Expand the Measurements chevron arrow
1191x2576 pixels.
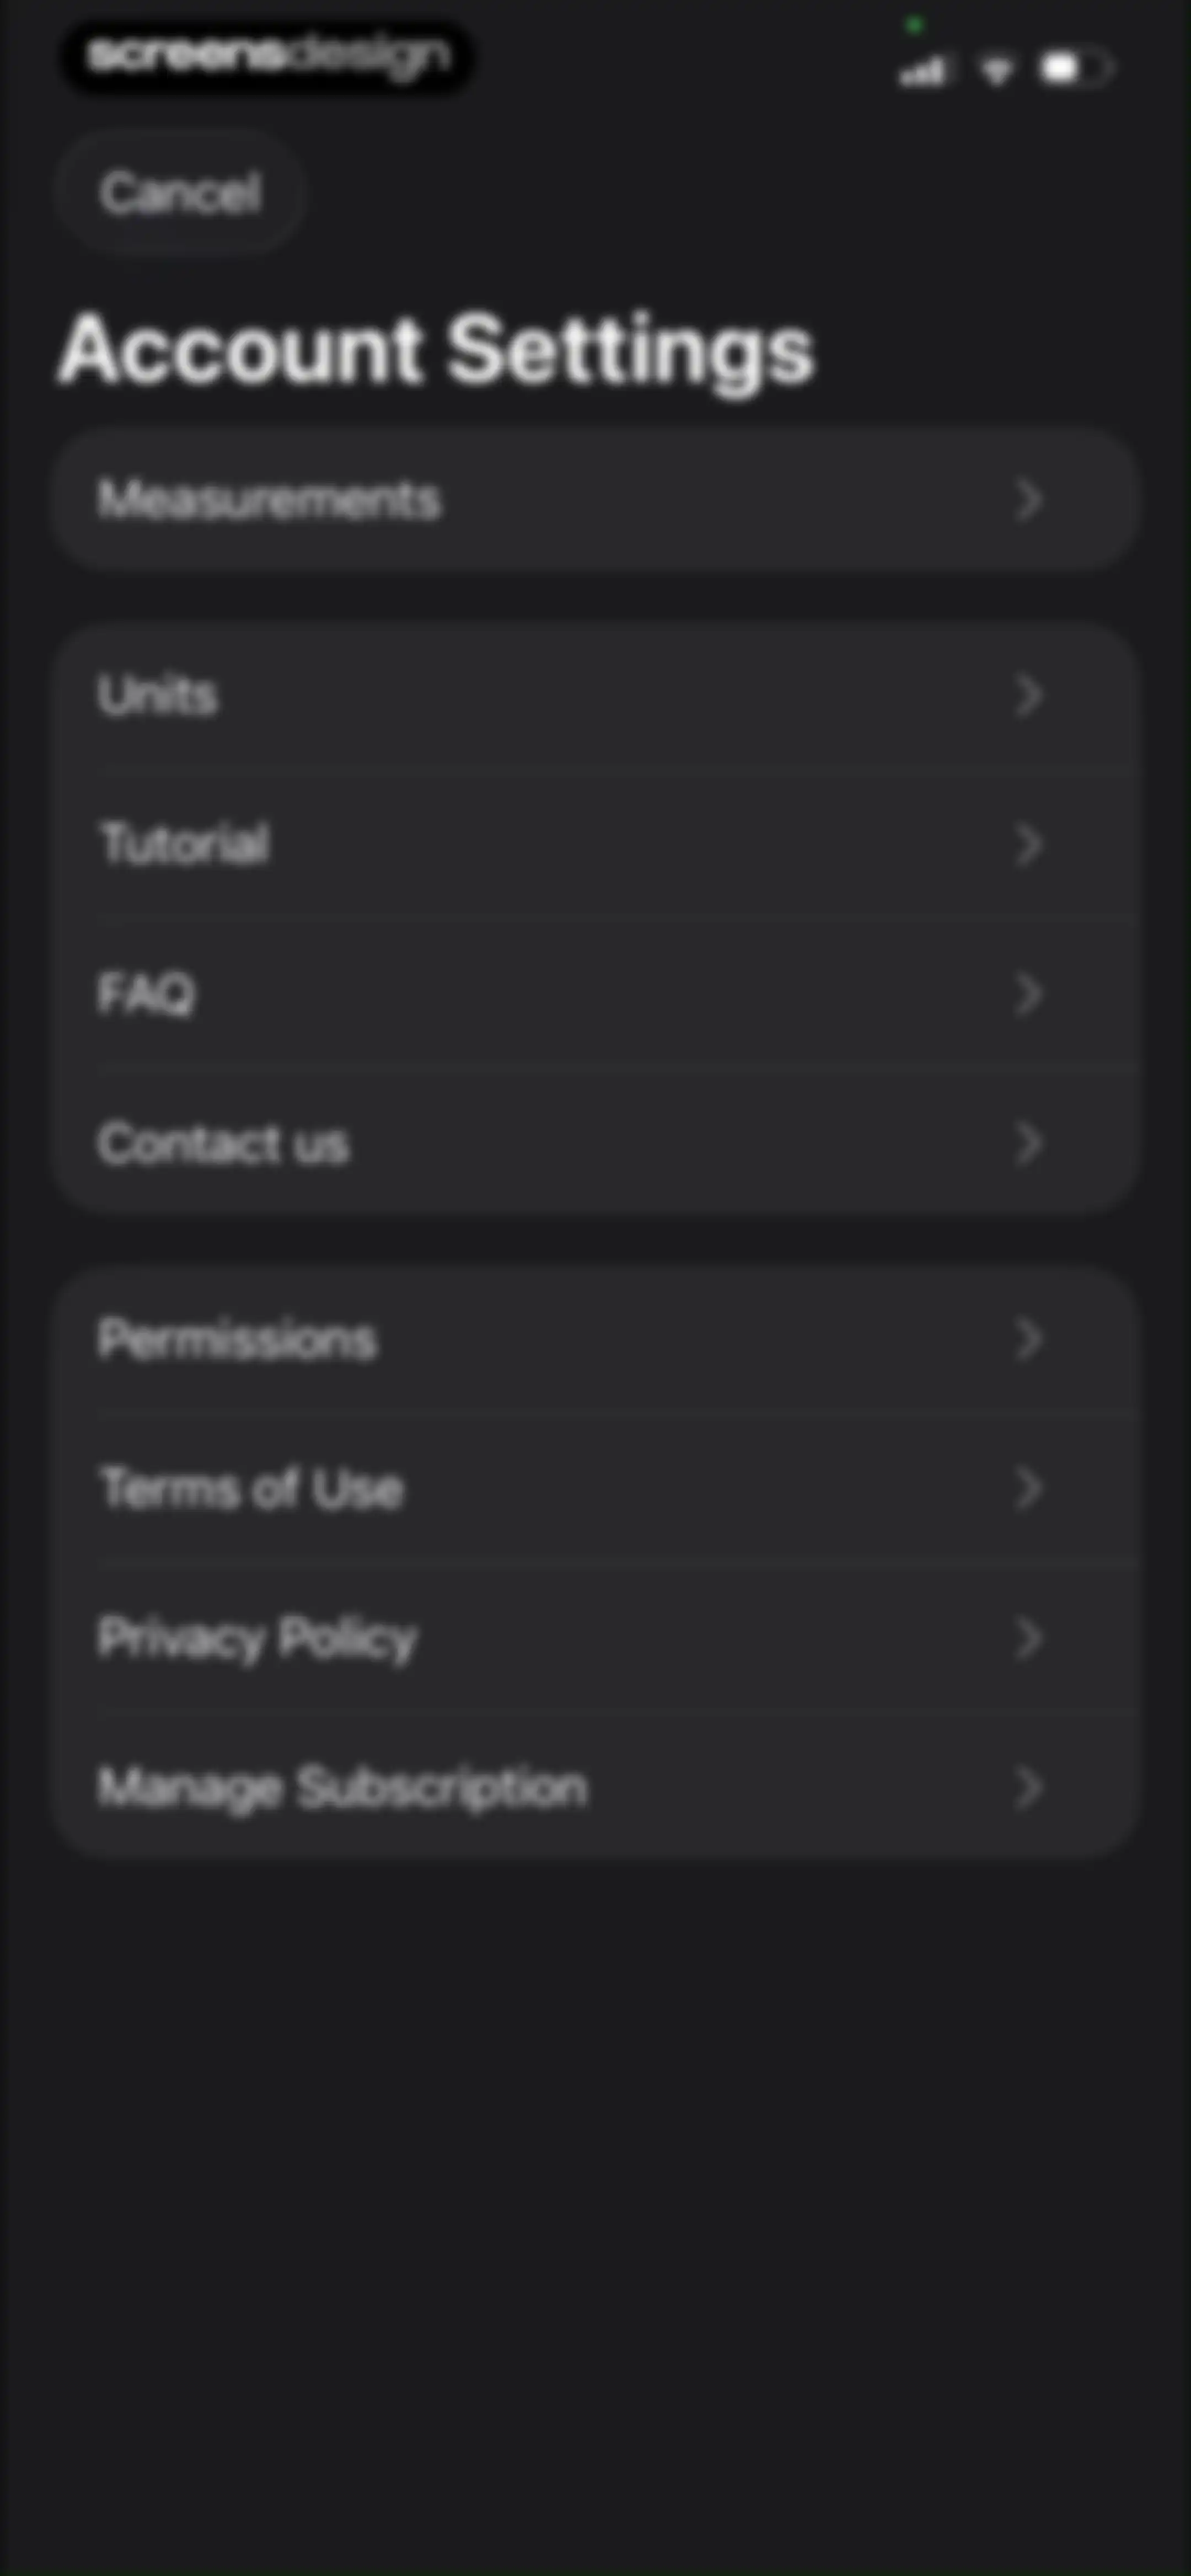tap(1029, 499)
